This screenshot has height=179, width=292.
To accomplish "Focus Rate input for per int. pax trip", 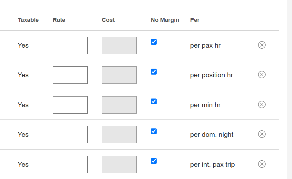I will (70, 165).
